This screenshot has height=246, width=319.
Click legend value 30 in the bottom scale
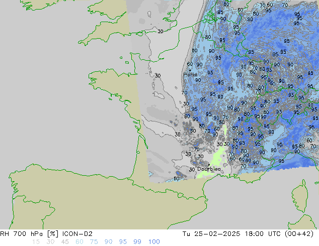click(50, 242)
